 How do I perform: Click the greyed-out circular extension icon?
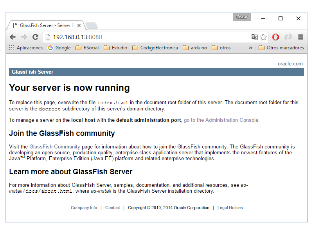288,37
